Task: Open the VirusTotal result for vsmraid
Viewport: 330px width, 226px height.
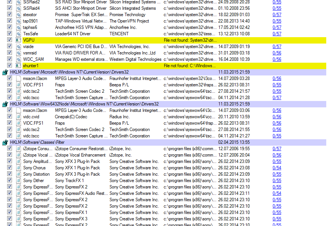Action: click(x=277, y=53)
